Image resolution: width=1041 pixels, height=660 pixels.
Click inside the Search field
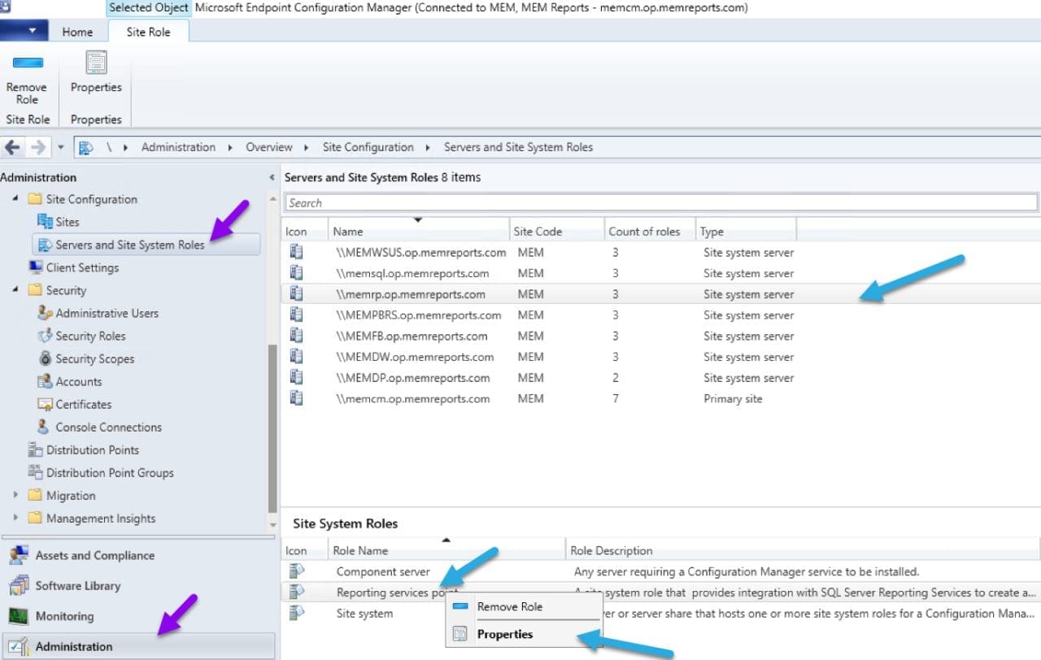point(659,202)
